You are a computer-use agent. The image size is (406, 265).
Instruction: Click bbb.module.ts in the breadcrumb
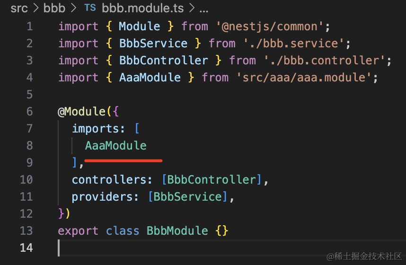click(x=143, y=9)
